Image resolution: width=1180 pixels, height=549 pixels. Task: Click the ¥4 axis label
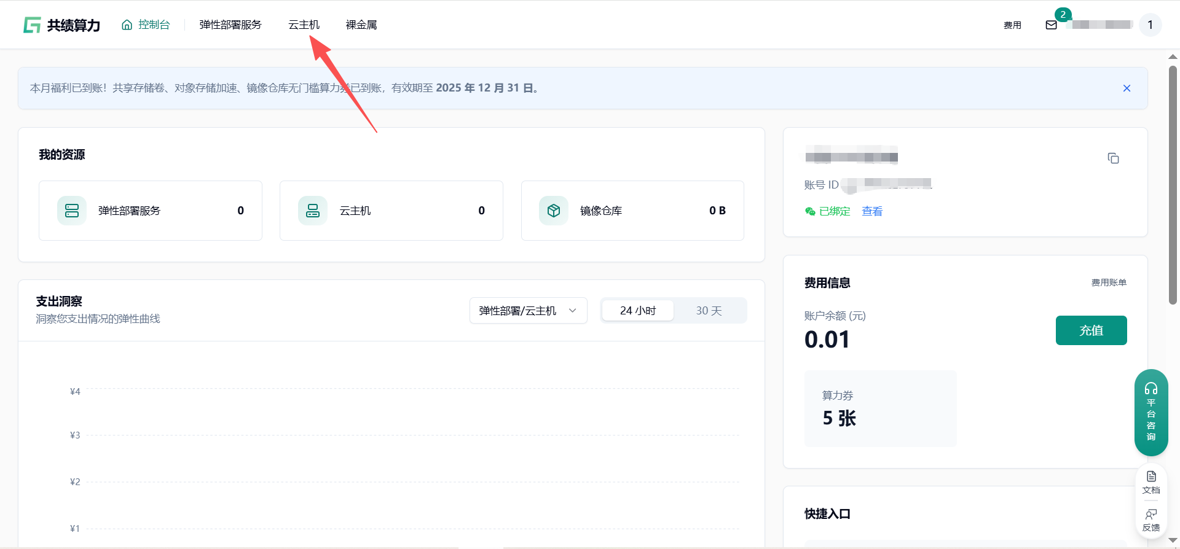(75, 391)
